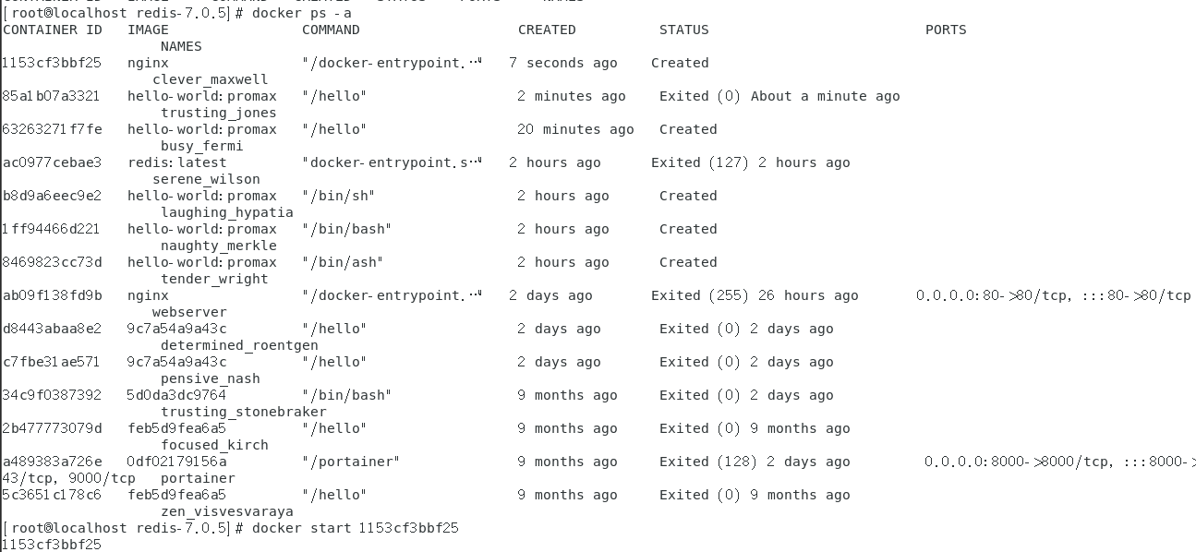1196x552 pixels.
Task: Click the STATUS column header
Action: tap(684, 30)
